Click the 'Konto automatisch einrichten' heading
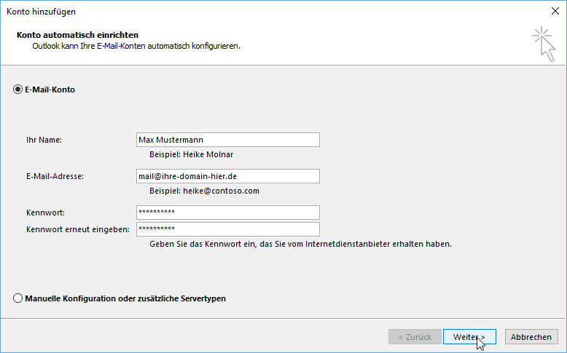The image size is (567, 353). [x=77, y=35]
